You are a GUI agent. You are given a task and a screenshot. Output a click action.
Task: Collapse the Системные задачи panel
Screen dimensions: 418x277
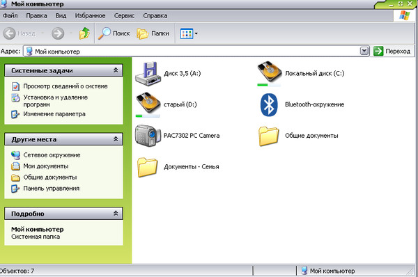[116, 70]
